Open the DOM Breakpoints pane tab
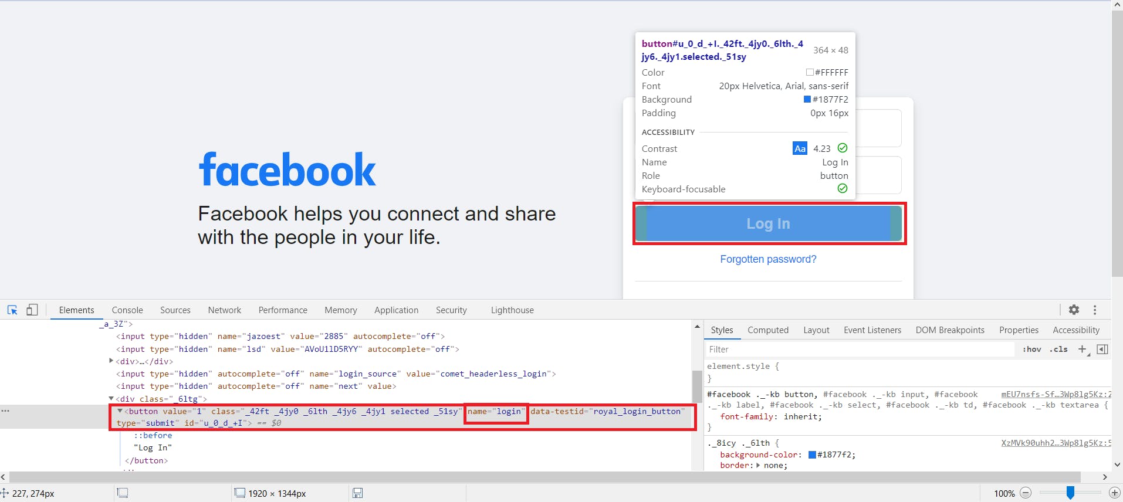 click(x=950, y=330)
